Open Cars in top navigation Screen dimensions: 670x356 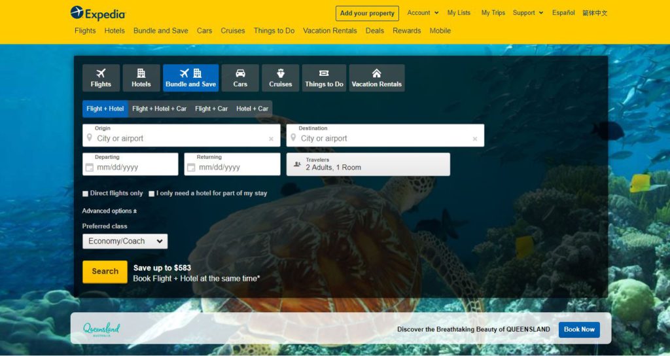point(204,31)
